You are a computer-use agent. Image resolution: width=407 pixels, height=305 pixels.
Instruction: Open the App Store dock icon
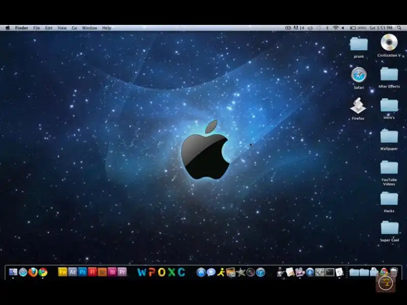201,272
